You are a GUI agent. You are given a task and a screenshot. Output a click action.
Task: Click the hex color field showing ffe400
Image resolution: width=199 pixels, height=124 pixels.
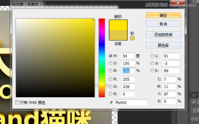131,103
